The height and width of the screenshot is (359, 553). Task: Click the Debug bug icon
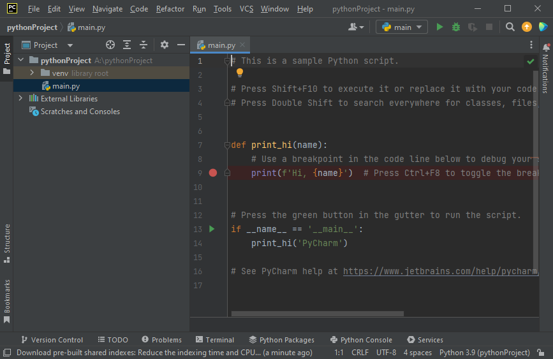click(455, 27)
